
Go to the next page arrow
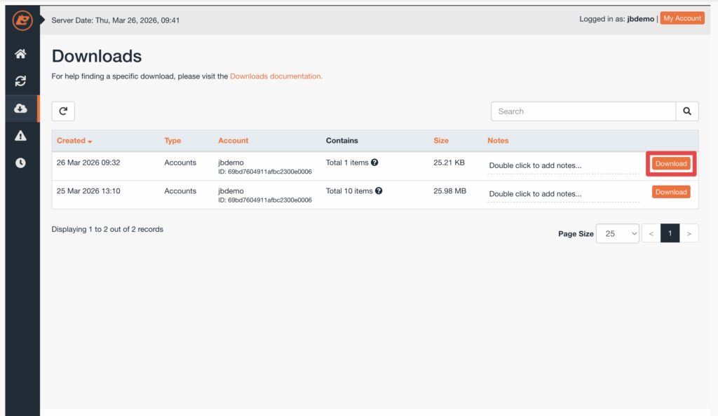click(x=689, y=234)
